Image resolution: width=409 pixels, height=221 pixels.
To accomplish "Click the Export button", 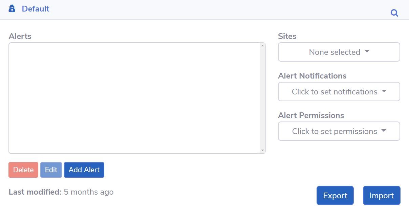I will click(x=335, y=196).
